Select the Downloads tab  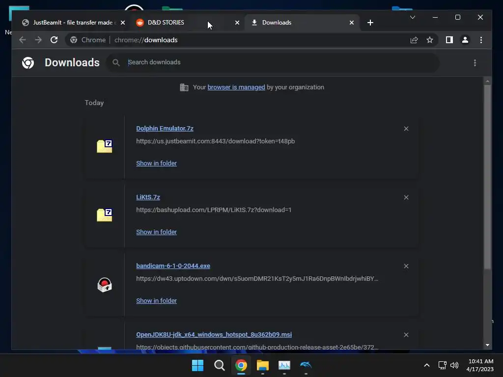click(302, 23)
